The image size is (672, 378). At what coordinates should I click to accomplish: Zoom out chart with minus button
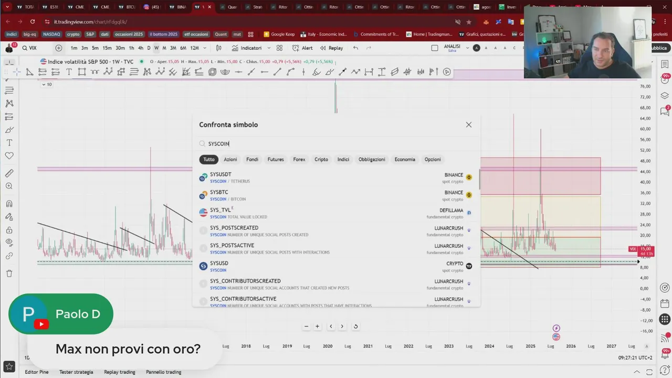tap(306, 327)
